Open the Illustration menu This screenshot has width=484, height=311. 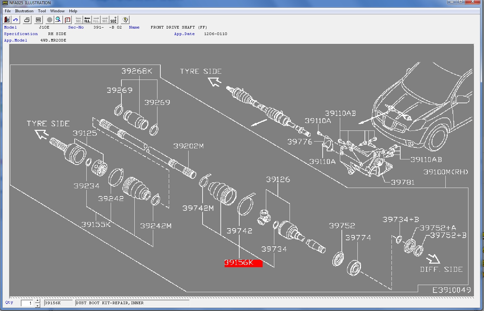(x=24, y=11)
